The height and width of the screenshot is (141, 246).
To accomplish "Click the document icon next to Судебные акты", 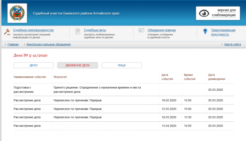I will 77,31.
